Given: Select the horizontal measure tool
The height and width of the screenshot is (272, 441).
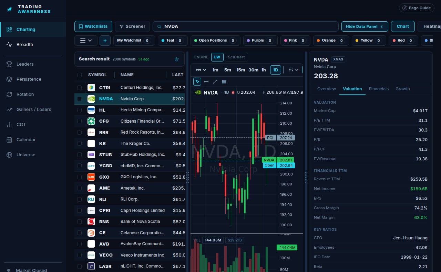Looking at the screenshot, I should coord(206,82).
